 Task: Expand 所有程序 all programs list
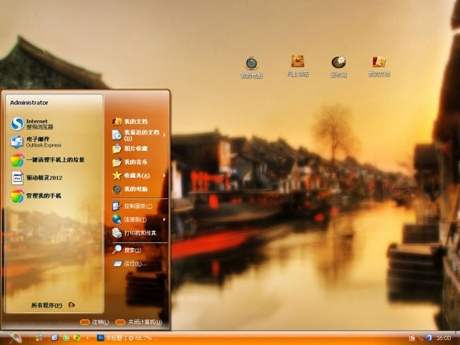52,305
